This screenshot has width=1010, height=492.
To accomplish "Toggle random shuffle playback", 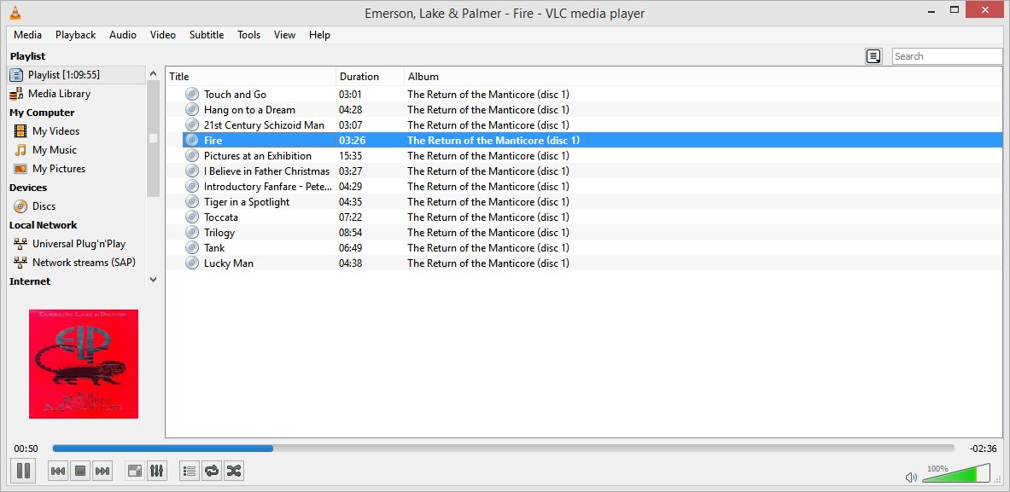I will tap(233, 471).
